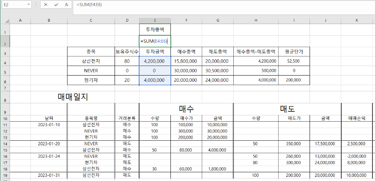This screenshot has width=375, height=181.
Task: Select column F header
Action: [186, 21]
